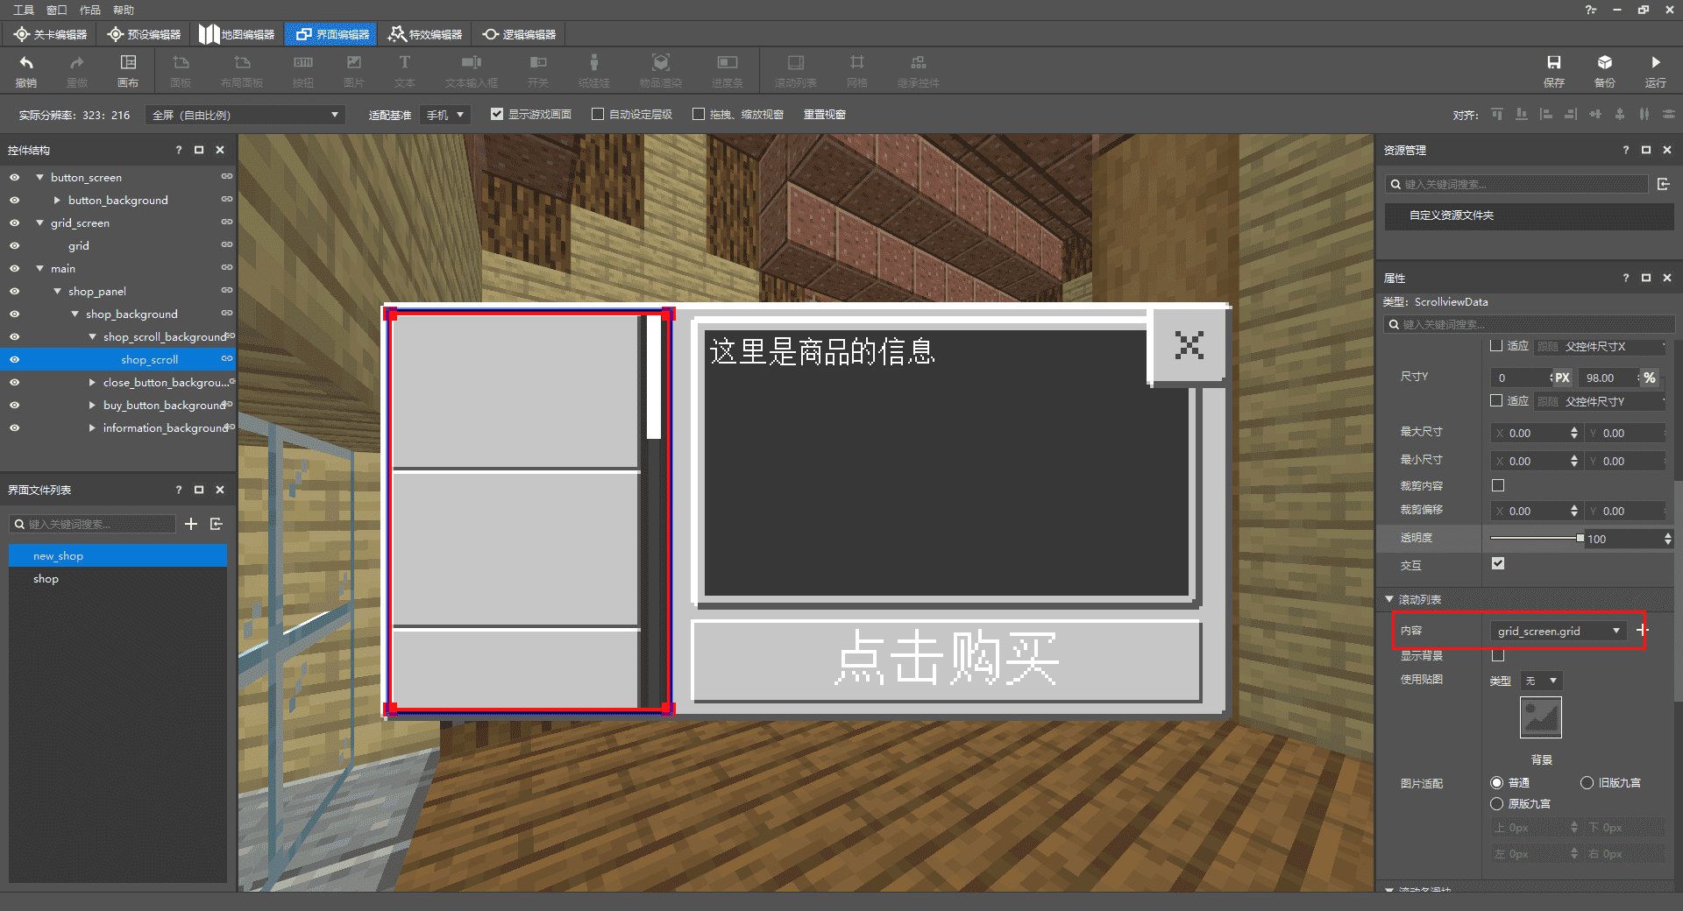Click the plus icon beside grid_screen.grid content

click(1642, 630)
